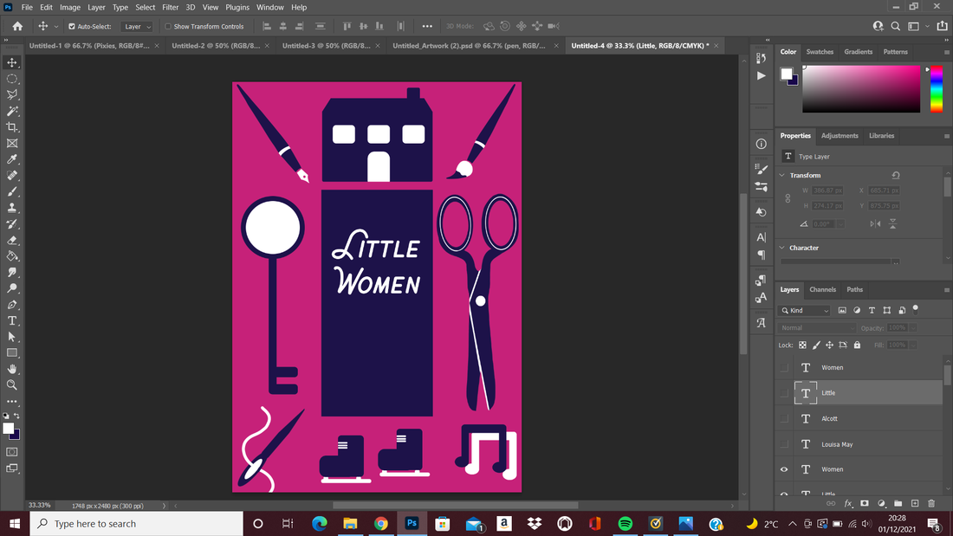The width and height of the screenshot is (953, 536).
Task: Open Spotify from the taskbar
Action: [625, 523]
